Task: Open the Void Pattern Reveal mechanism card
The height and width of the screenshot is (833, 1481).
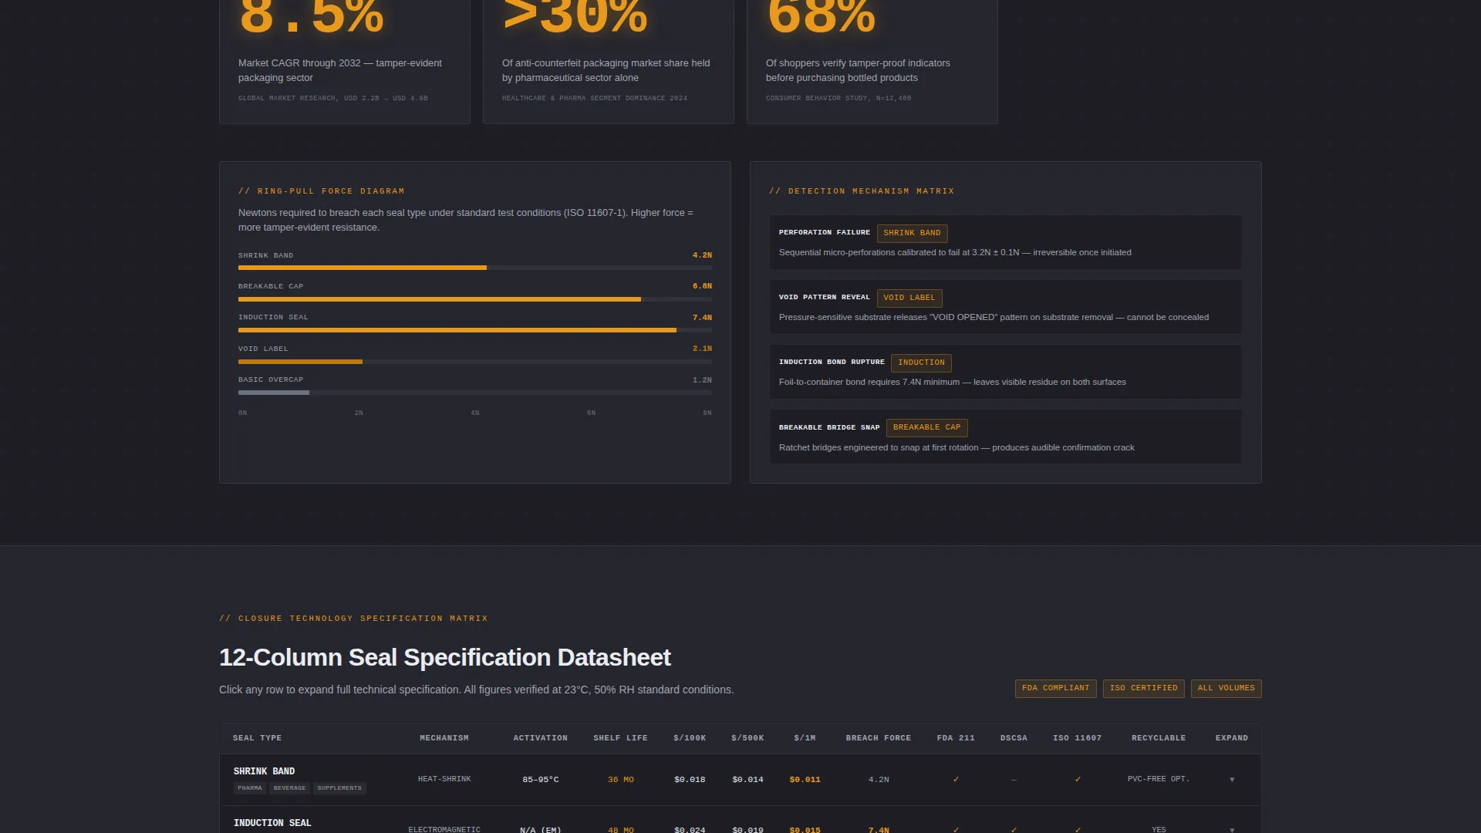Action: (x=1005, y=307)
